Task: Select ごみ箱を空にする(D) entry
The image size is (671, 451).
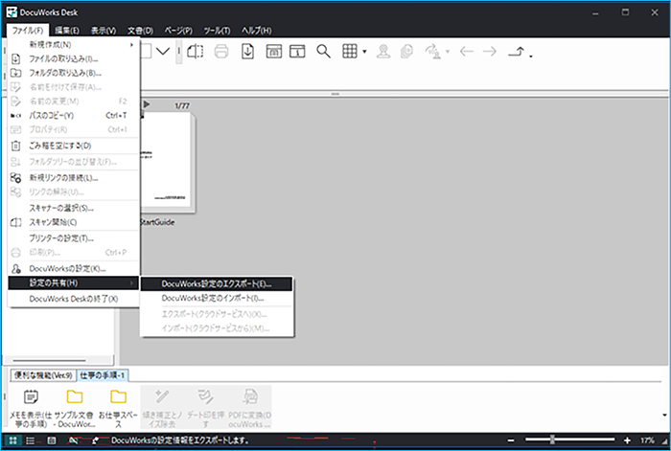Action: pos(73,146)
